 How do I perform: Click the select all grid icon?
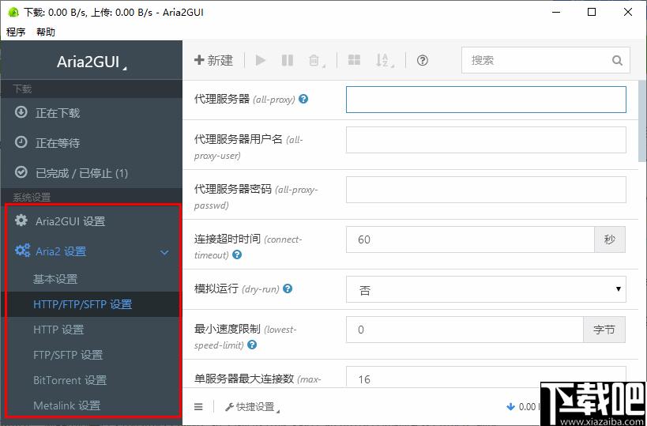354,60
